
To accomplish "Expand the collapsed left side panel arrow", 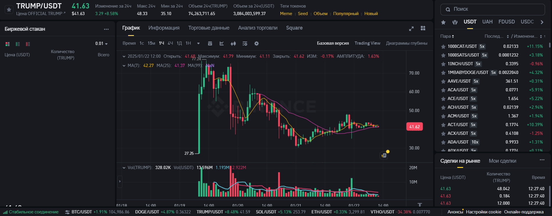I will [x=120, y=182].
